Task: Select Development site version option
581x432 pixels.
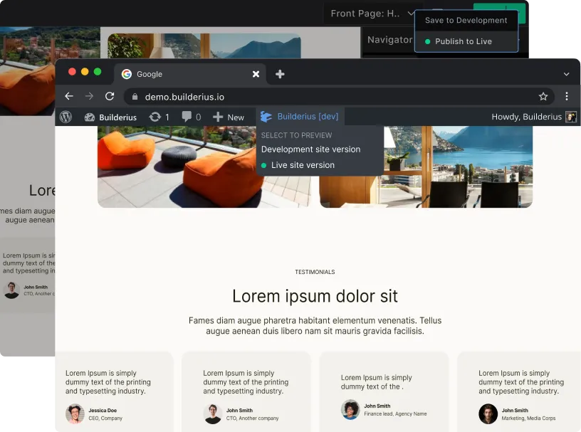Action: click(310, 149)
